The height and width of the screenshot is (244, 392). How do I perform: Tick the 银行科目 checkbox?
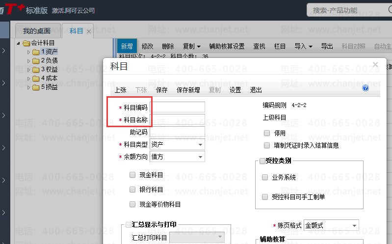point(132,190)
